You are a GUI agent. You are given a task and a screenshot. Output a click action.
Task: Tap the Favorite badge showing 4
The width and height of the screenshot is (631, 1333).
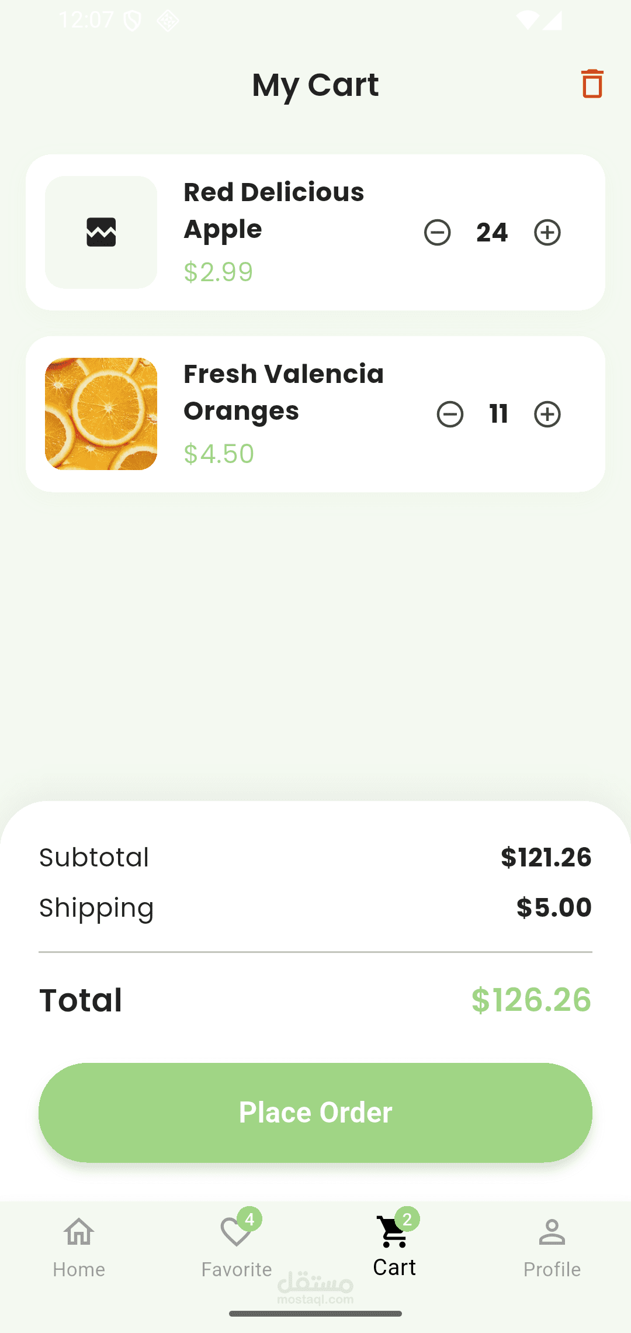(x=249, y=1219)
